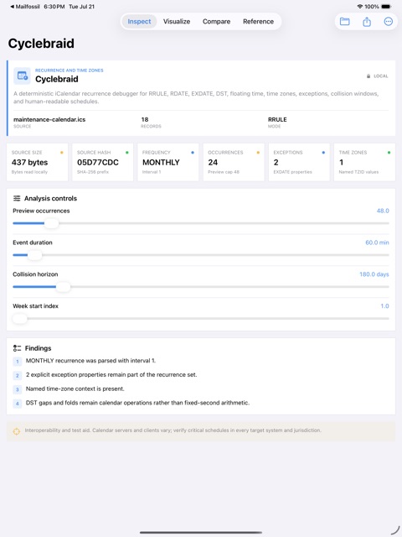Tap the lock icon beside LOCAL

tap(368, 76)
